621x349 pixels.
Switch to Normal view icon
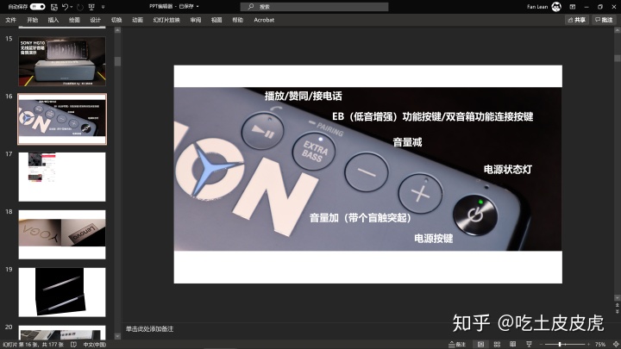[x=480, y=344]
